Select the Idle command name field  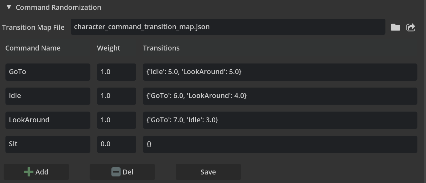click(48, 96)
